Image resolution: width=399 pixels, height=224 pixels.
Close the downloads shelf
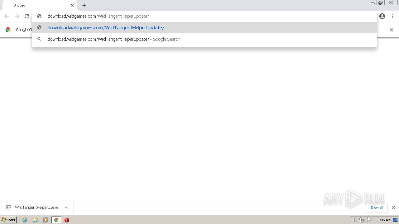click(393, 208)
